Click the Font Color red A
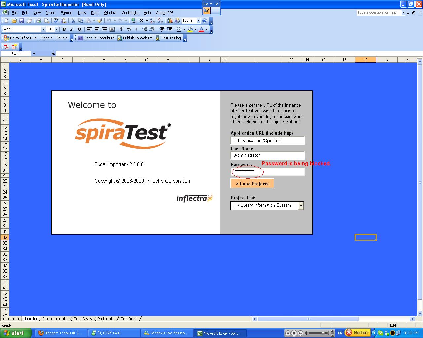This screenshot has height=338, width=423. tap(201, 29)
